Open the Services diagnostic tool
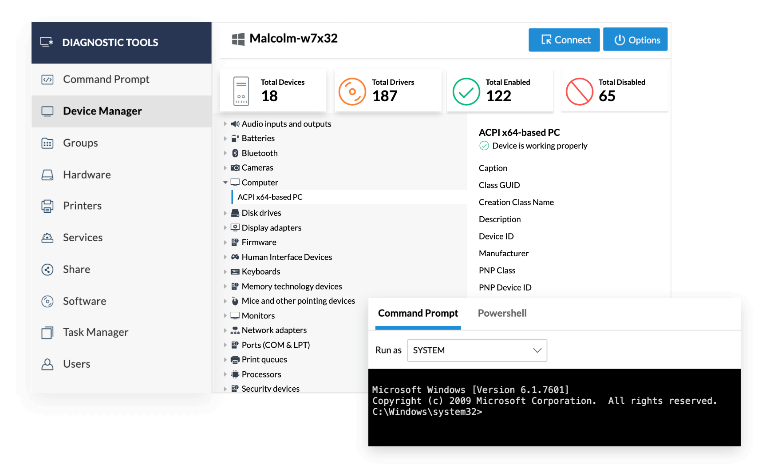The height and width of the screenshot is (473, 762). point(83,237)
